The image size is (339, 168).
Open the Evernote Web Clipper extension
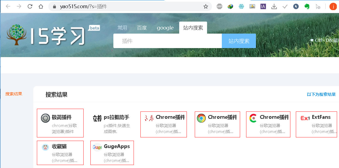click(307, 6)
